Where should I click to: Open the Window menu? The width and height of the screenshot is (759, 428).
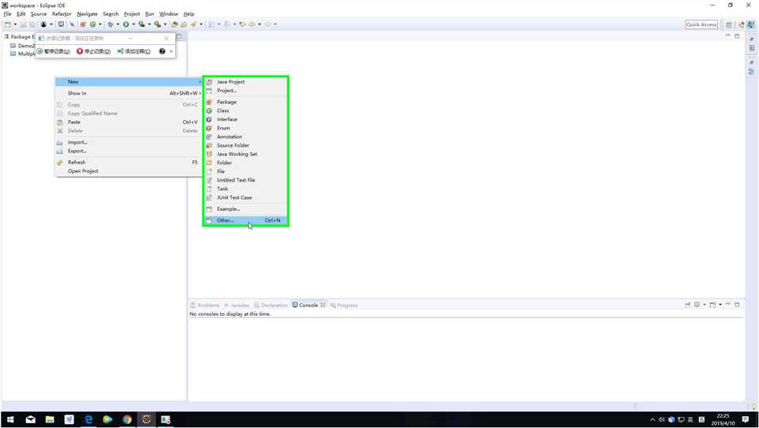pos(169,14)
